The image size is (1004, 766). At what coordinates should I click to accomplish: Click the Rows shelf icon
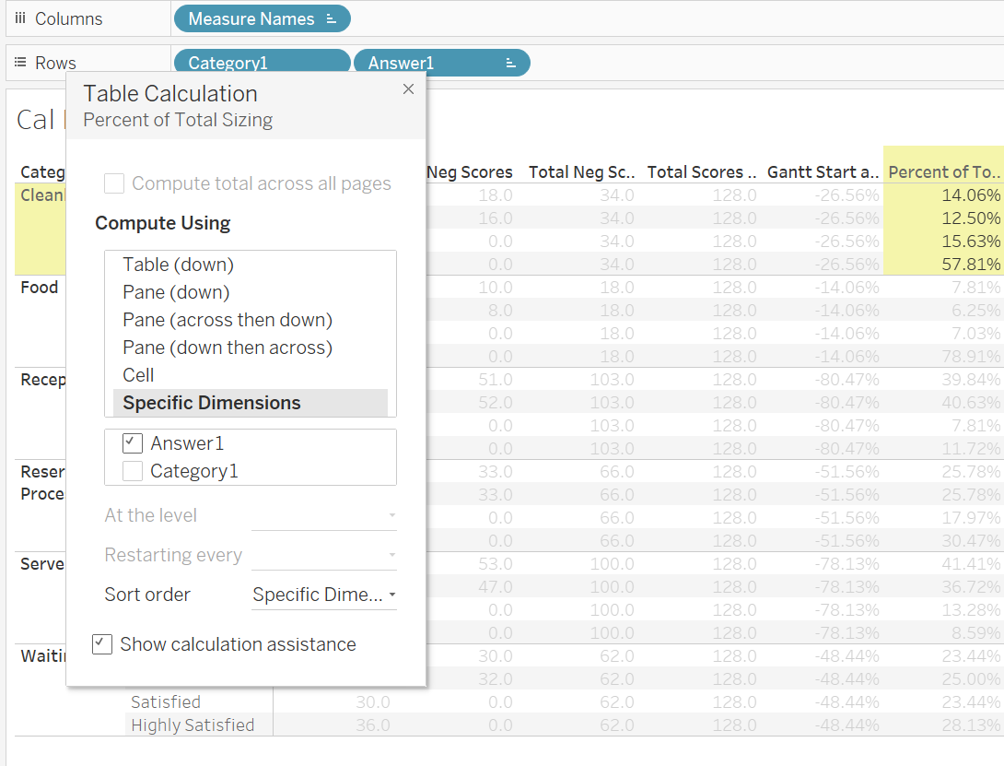click(x=20, y=63)
